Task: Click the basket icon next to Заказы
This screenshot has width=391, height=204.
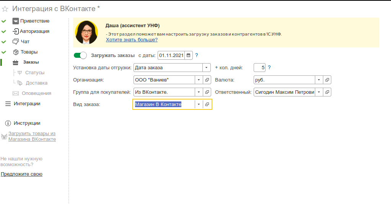Action: click(x=15, y=62)
